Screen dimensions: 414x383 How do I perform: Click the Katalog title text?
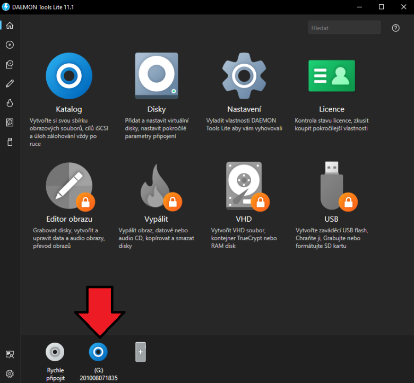click(69, 109)
